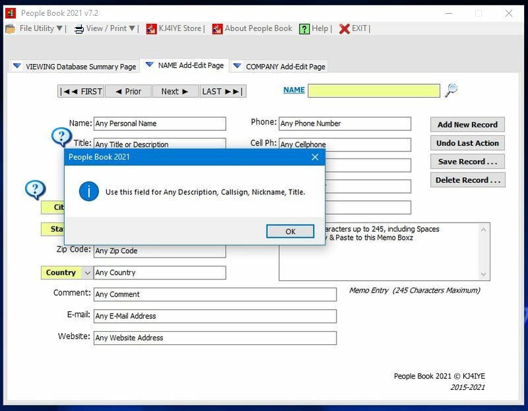528x411 pixels.
Task: Go to Next record
Action: point(175,91)
